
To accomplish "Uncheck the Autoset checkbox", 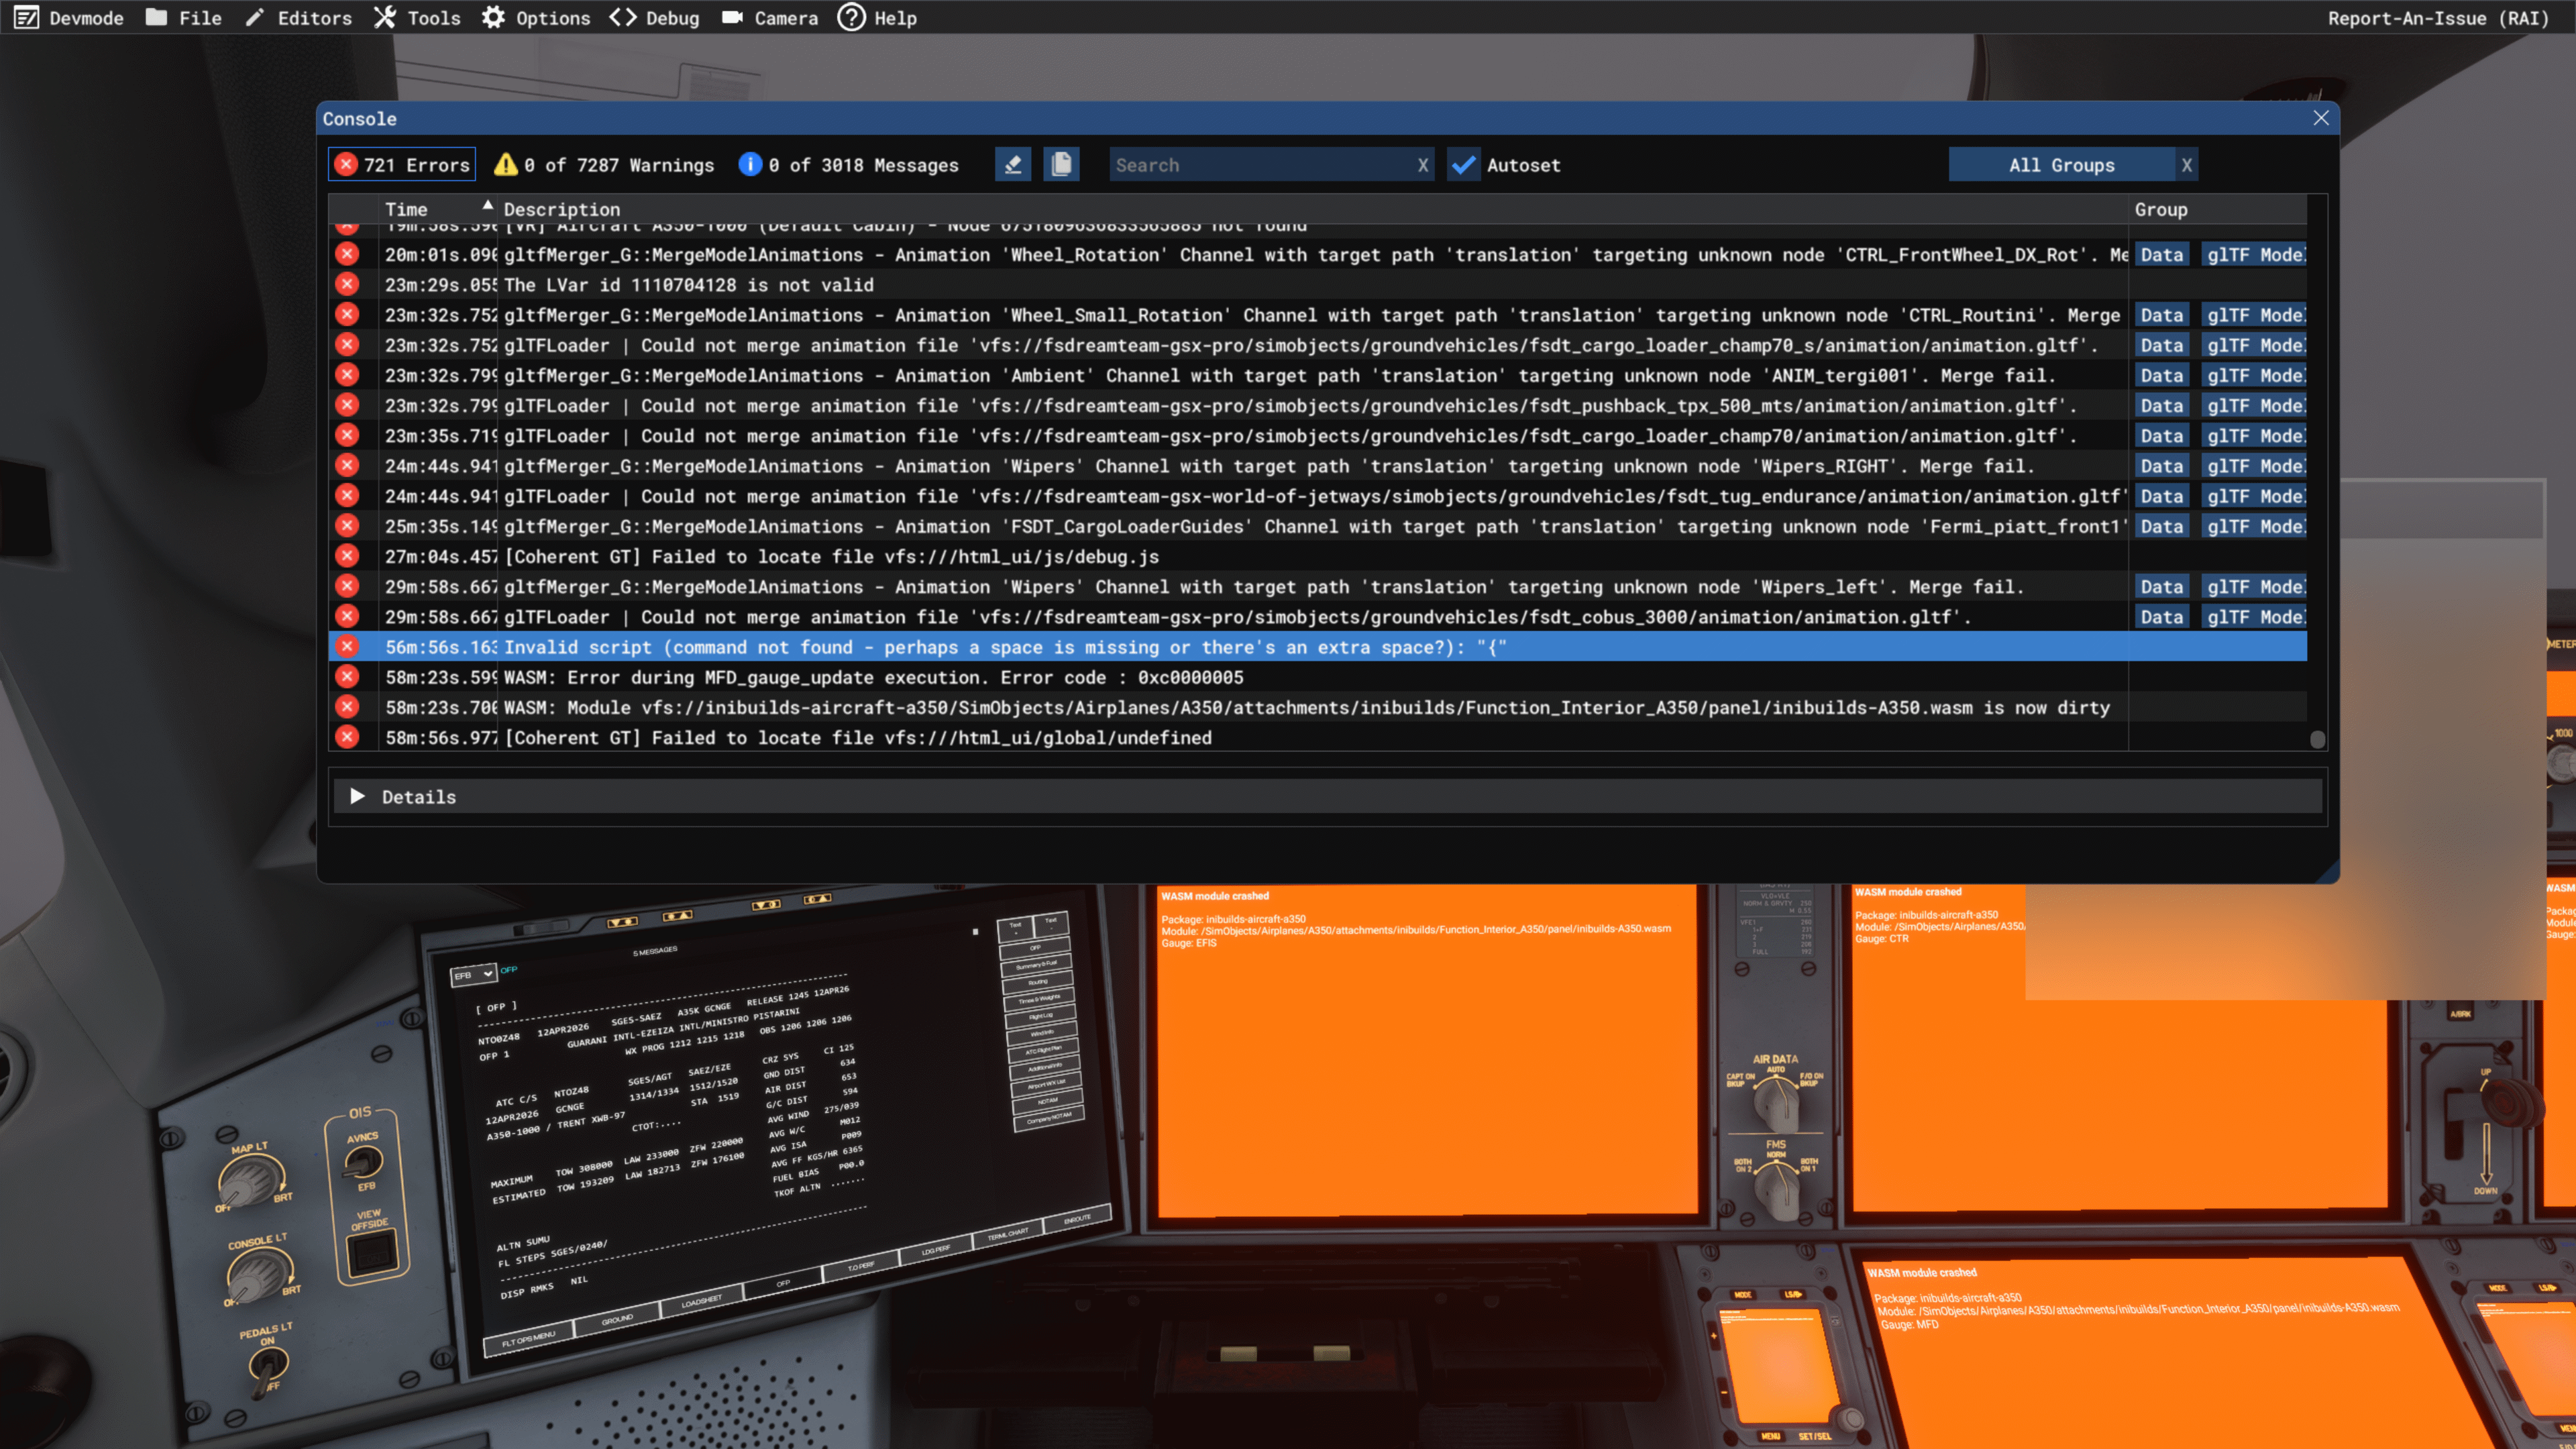I will tap(1463, 165).
